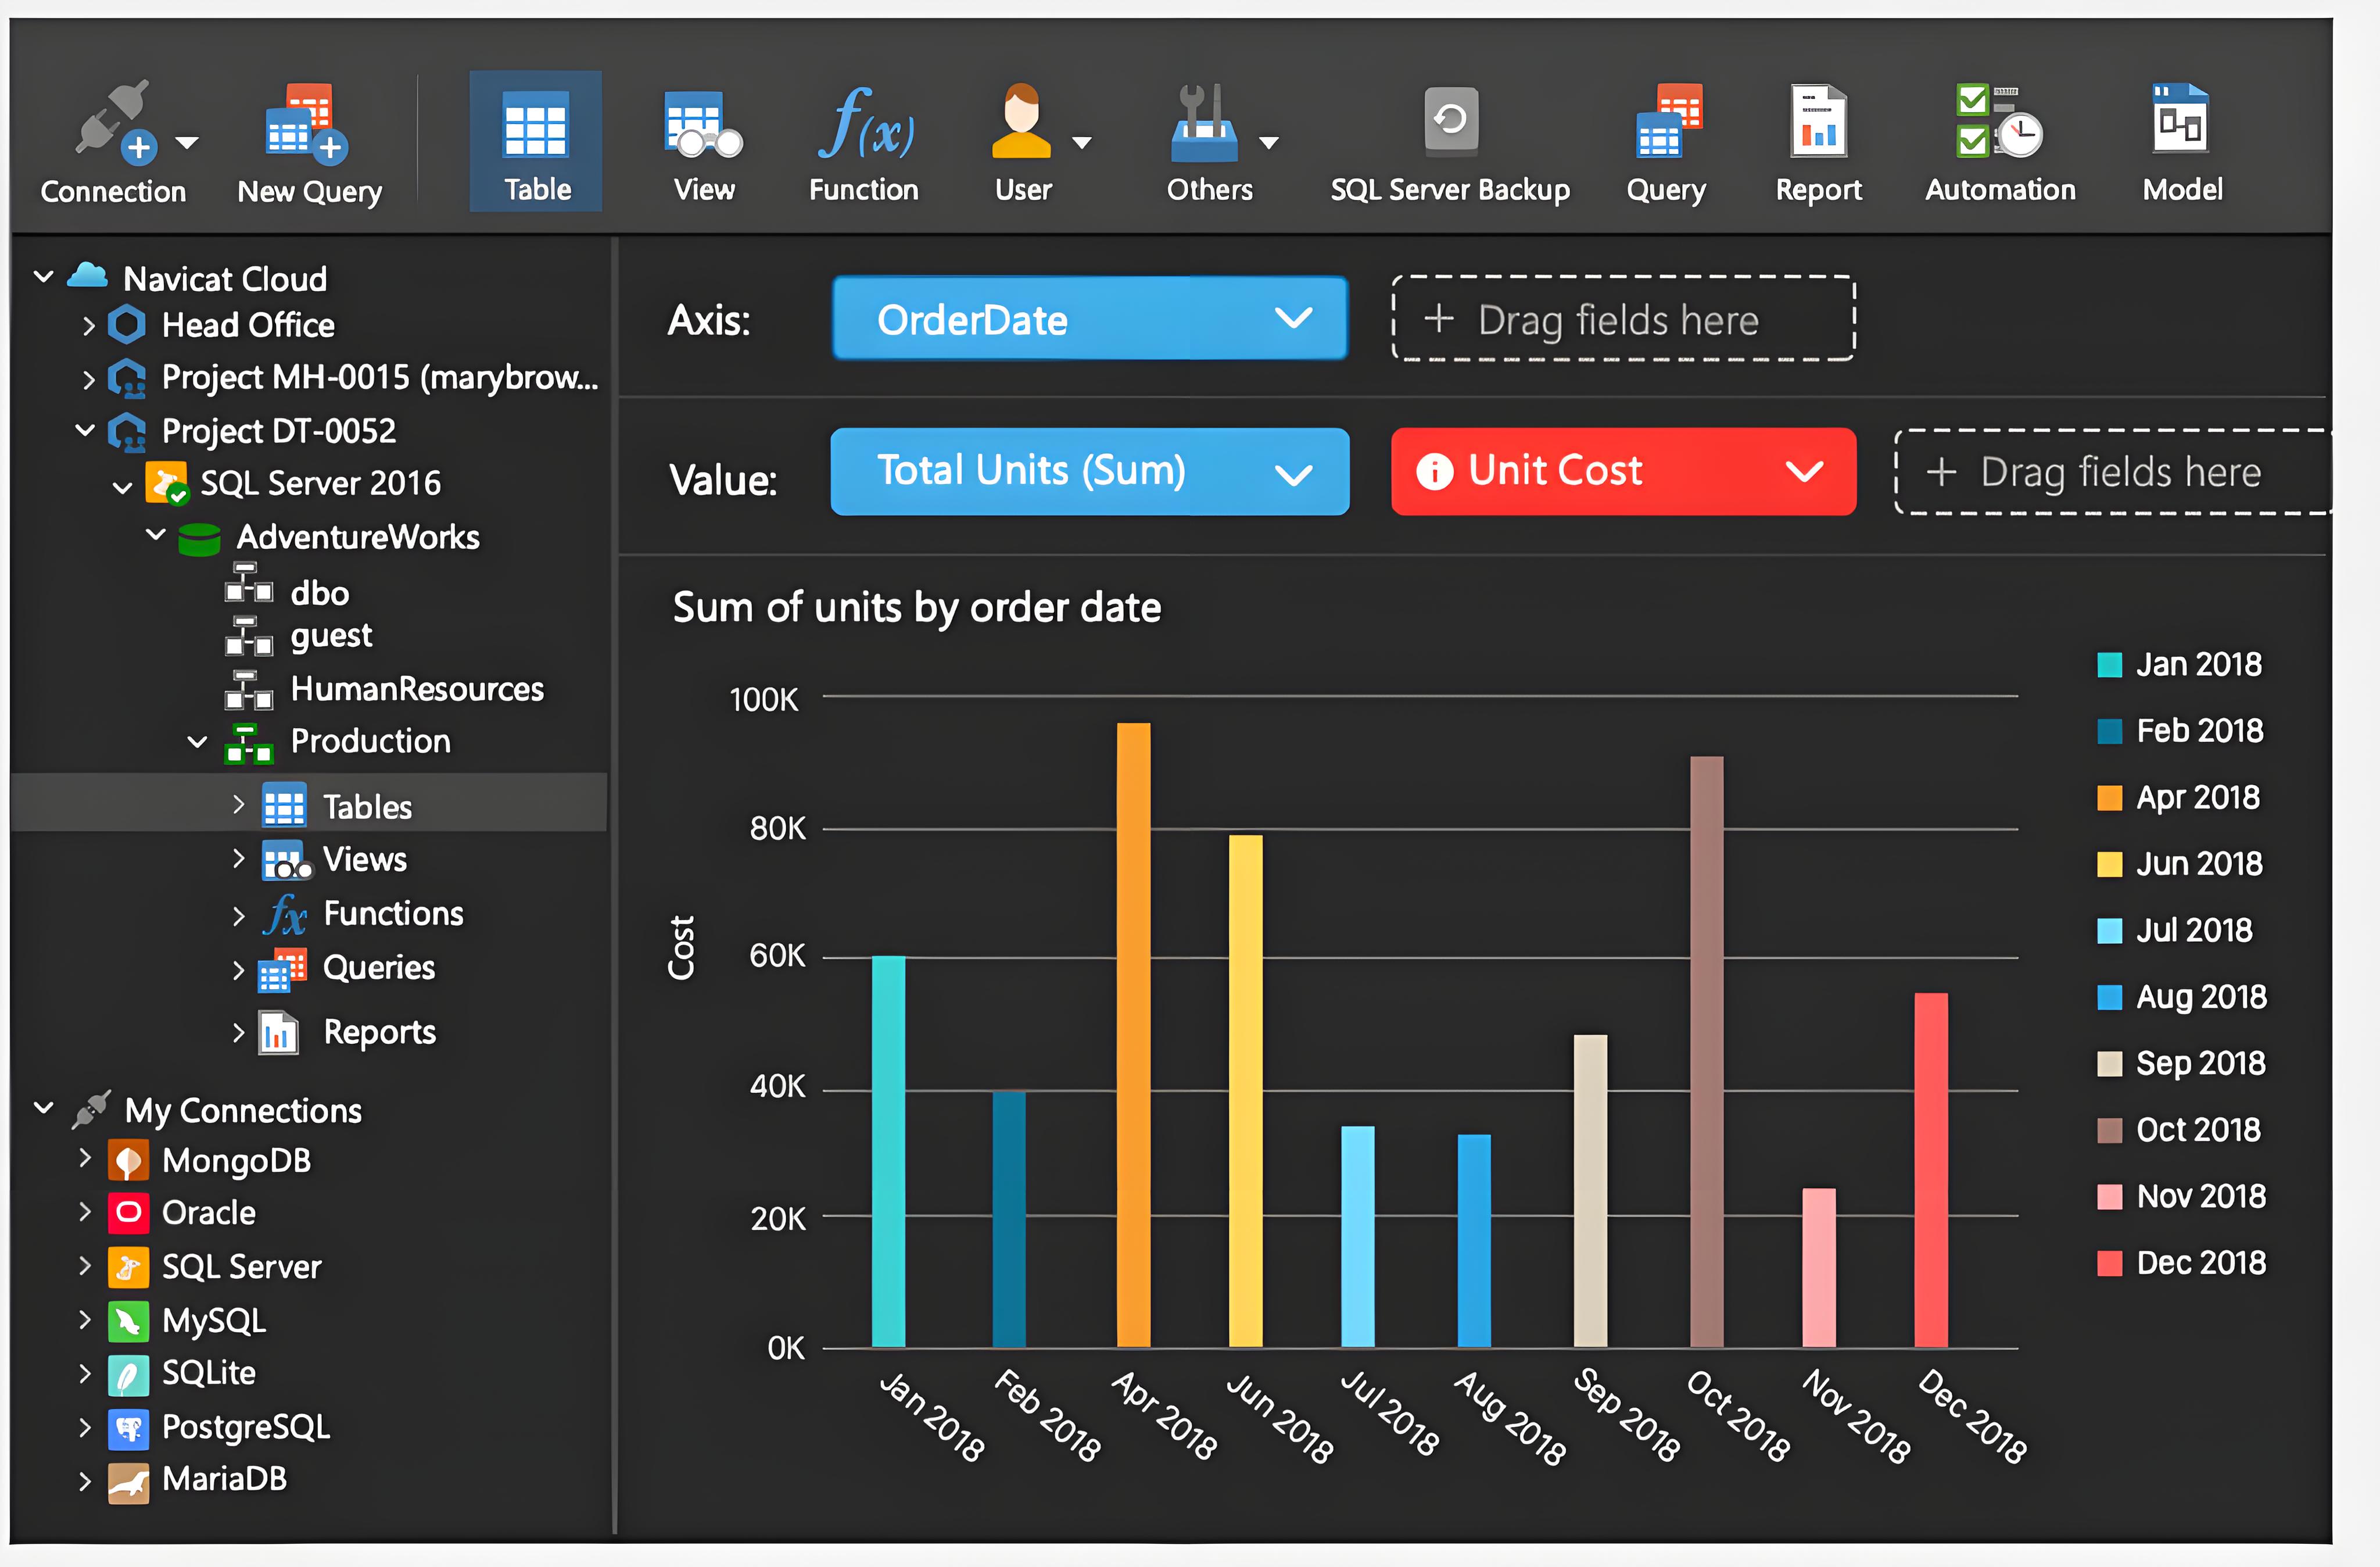This screenshot has width=2380, height=1567.
Task: Select the Production schema icon
Action: pos(248,743)
